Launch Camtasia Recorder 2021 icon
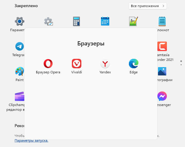The height and width of the screenshot is (147, 185). (162, 46)
